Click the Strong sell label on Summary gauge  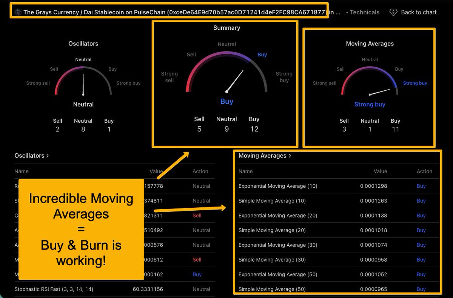pos(169,77)
